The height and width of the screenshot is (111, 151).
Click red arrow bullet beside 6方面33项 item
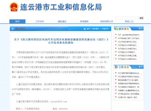click(x=116, y=97)
